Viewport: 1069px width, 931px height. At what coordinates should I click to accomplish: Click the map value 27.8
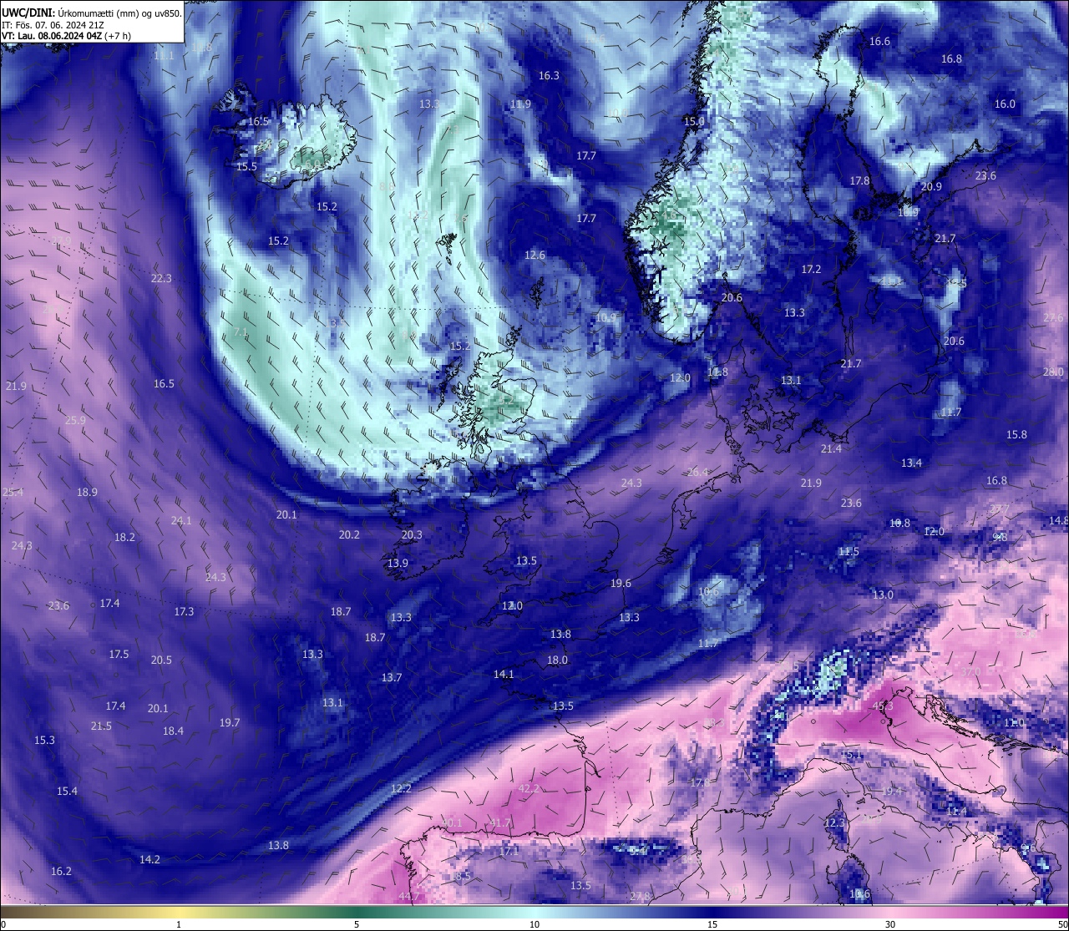[640, 897]
